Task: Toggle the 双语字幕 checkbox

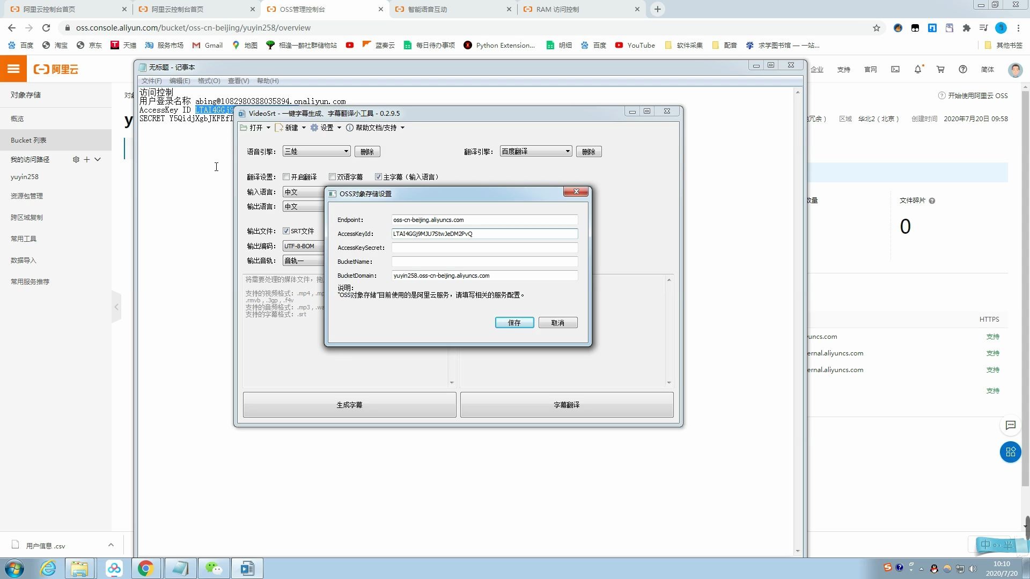Action: click(x=333, y=177)
